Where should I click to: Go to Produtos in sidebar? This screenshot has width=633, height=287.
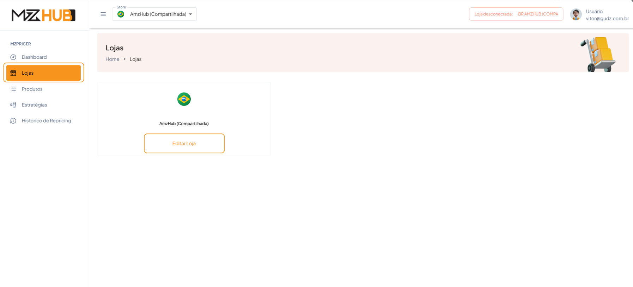point(32,89)
